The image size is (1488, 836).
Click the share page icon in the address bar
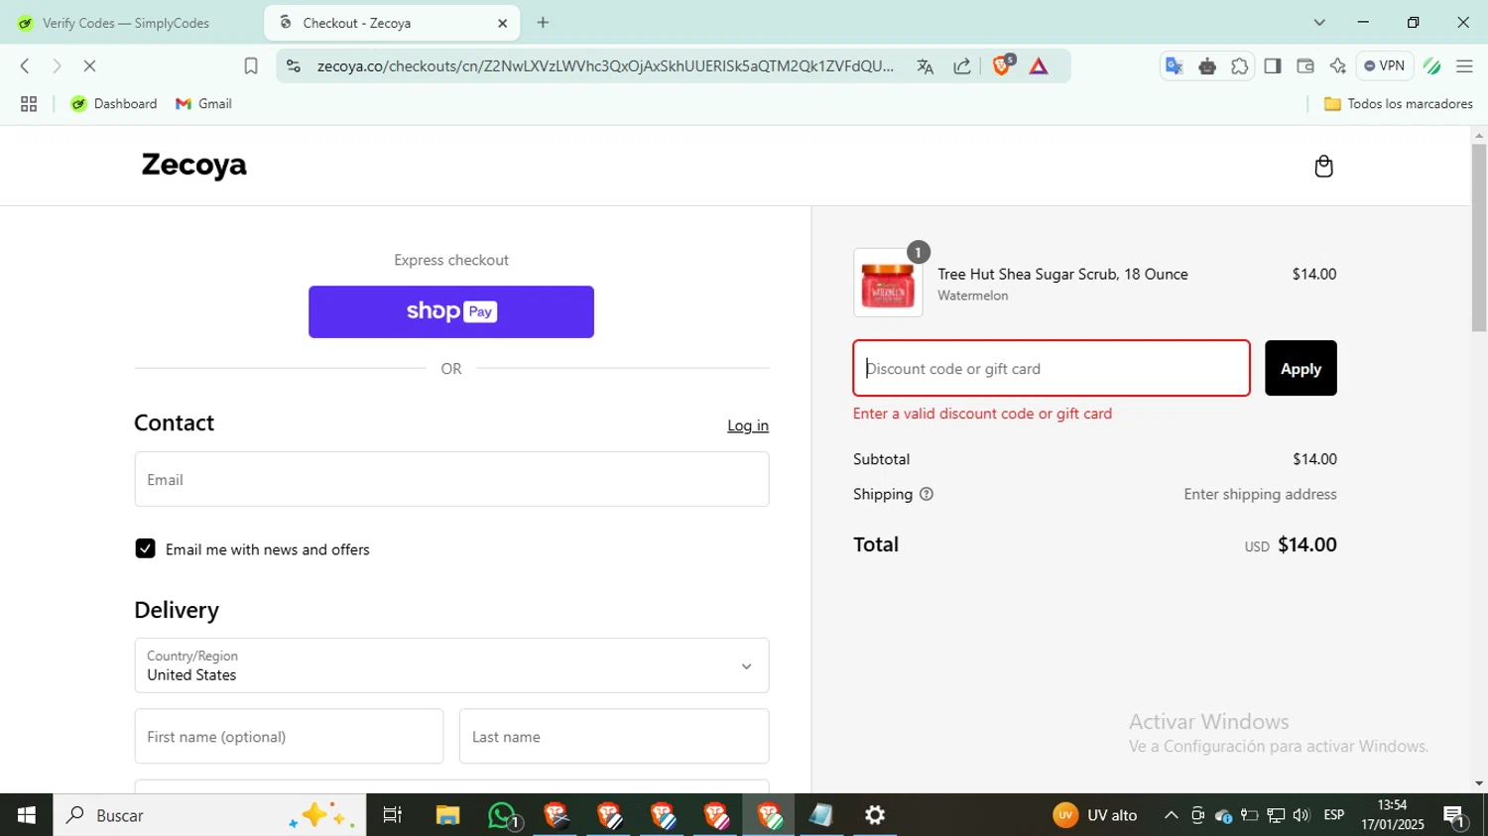point(962,66)
